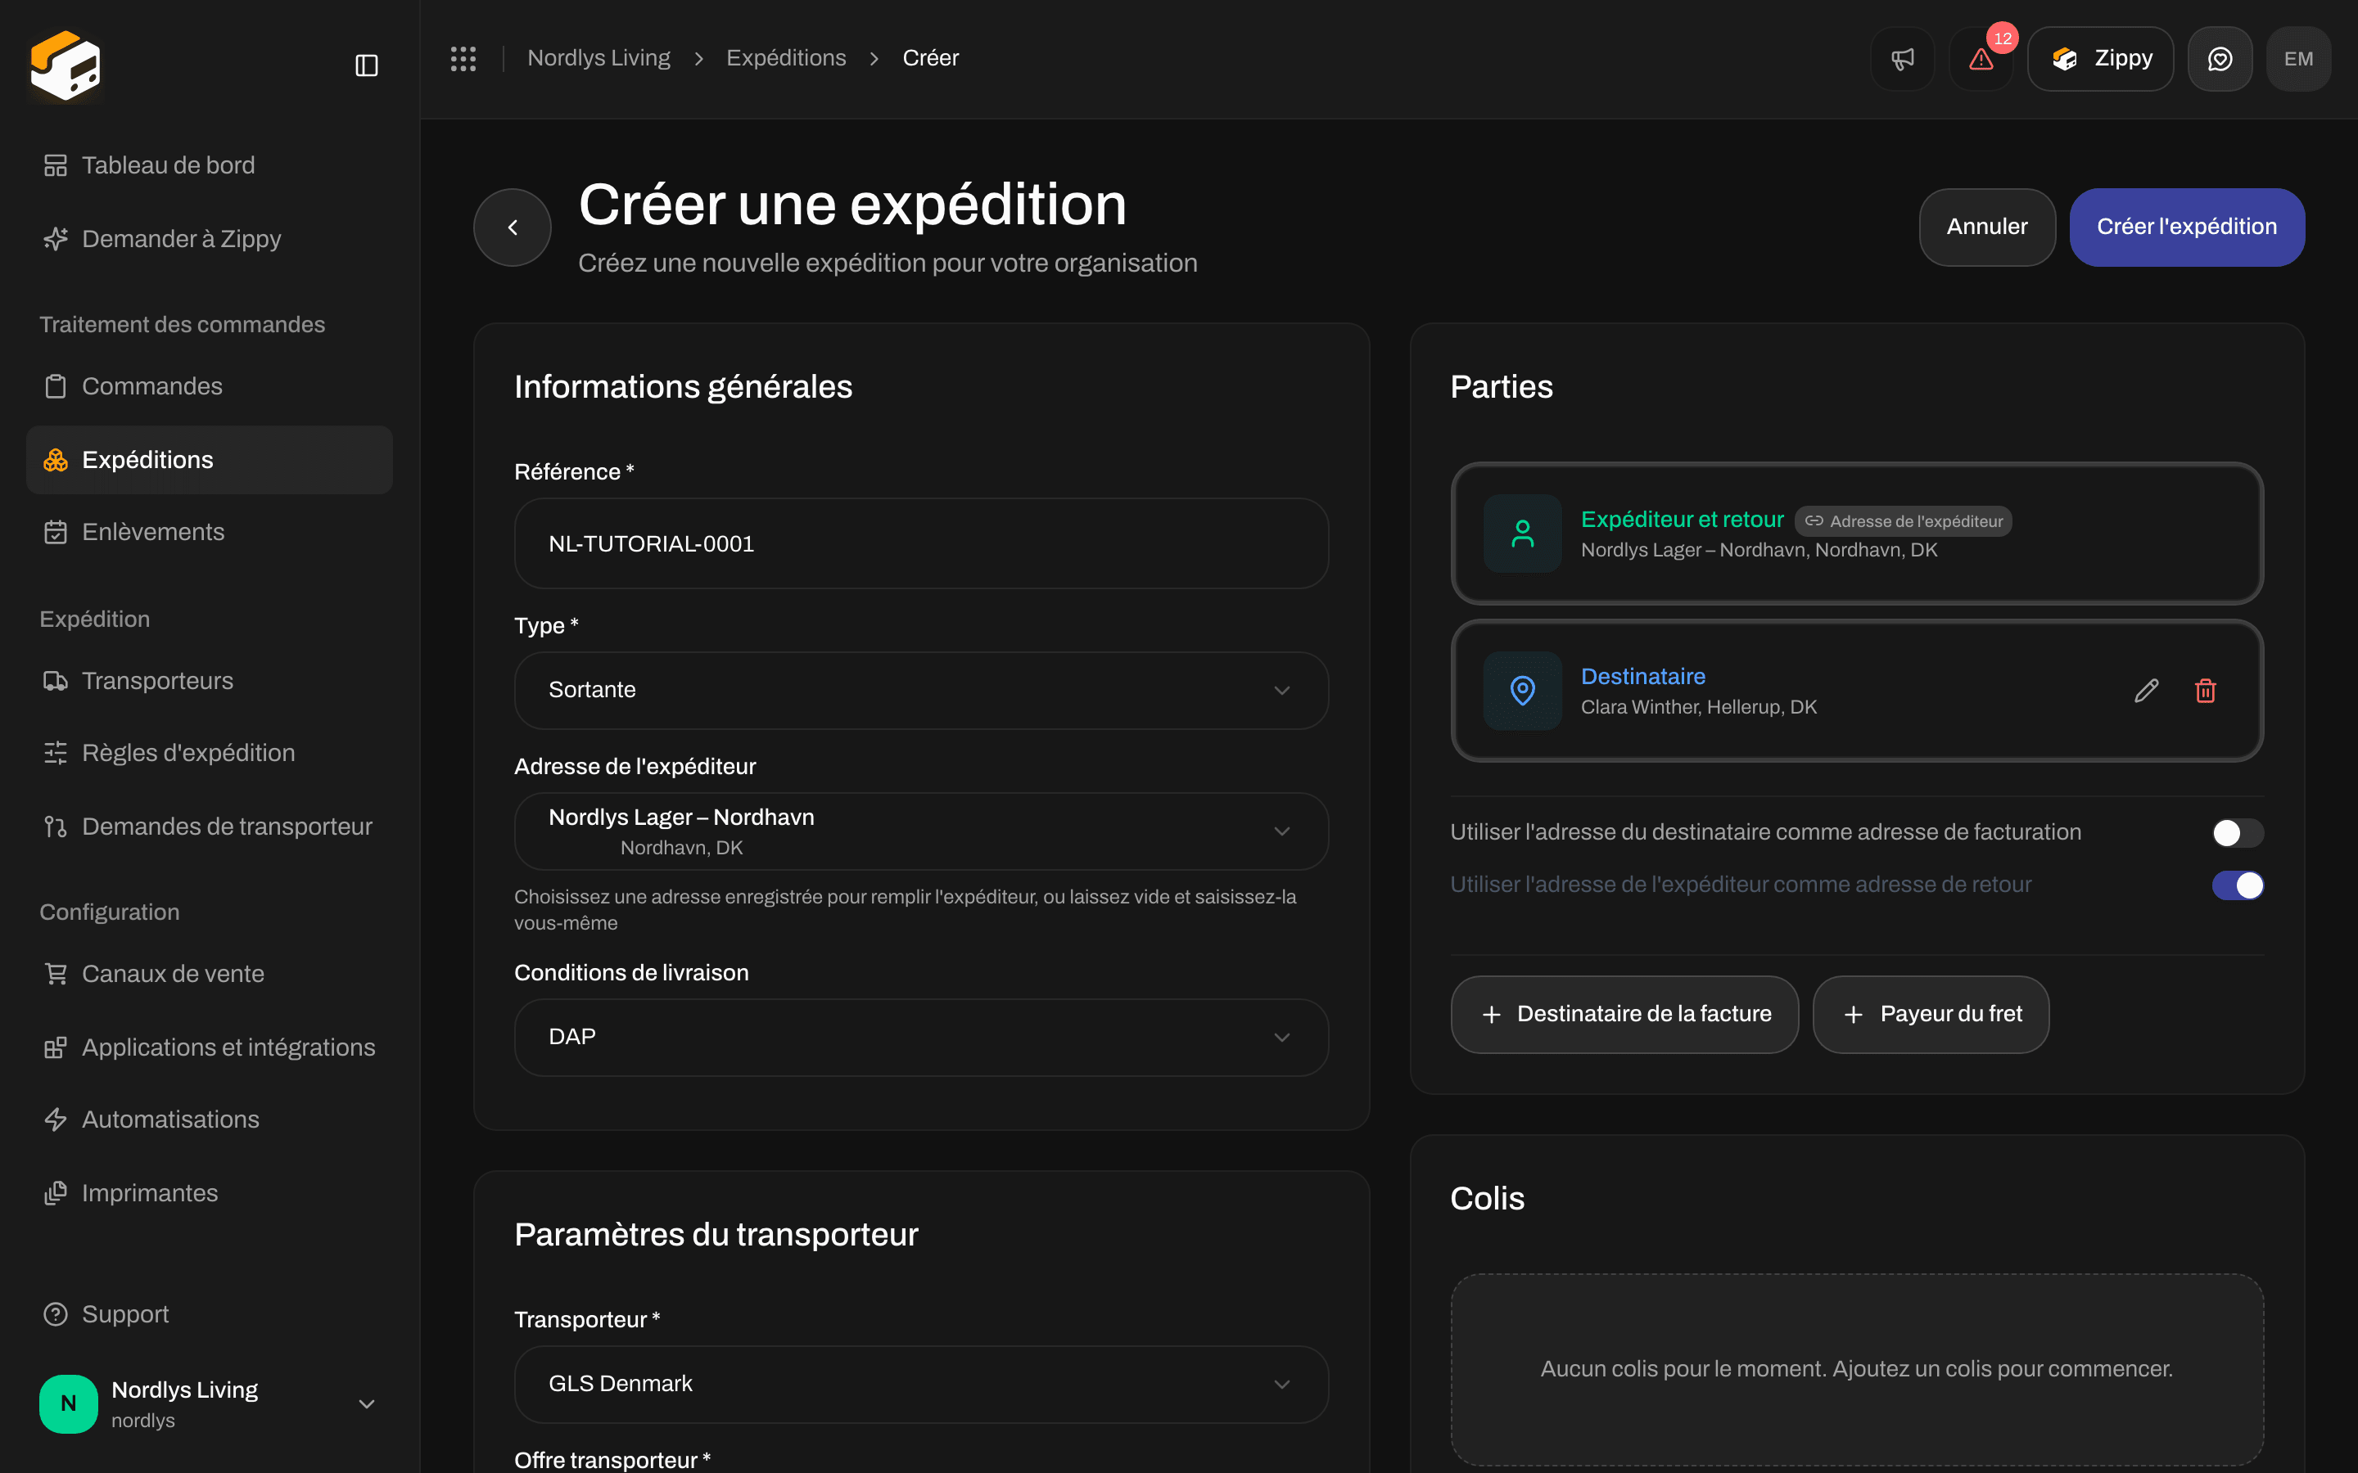Open Applications et intégrations menu item
The width and height of the screenshot is (2358, 1473).
209,1047
